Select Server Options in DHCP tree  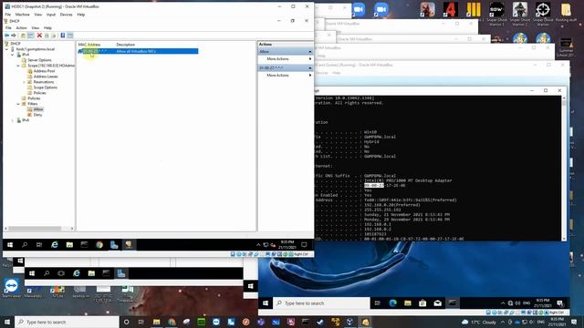coord(39,60)
